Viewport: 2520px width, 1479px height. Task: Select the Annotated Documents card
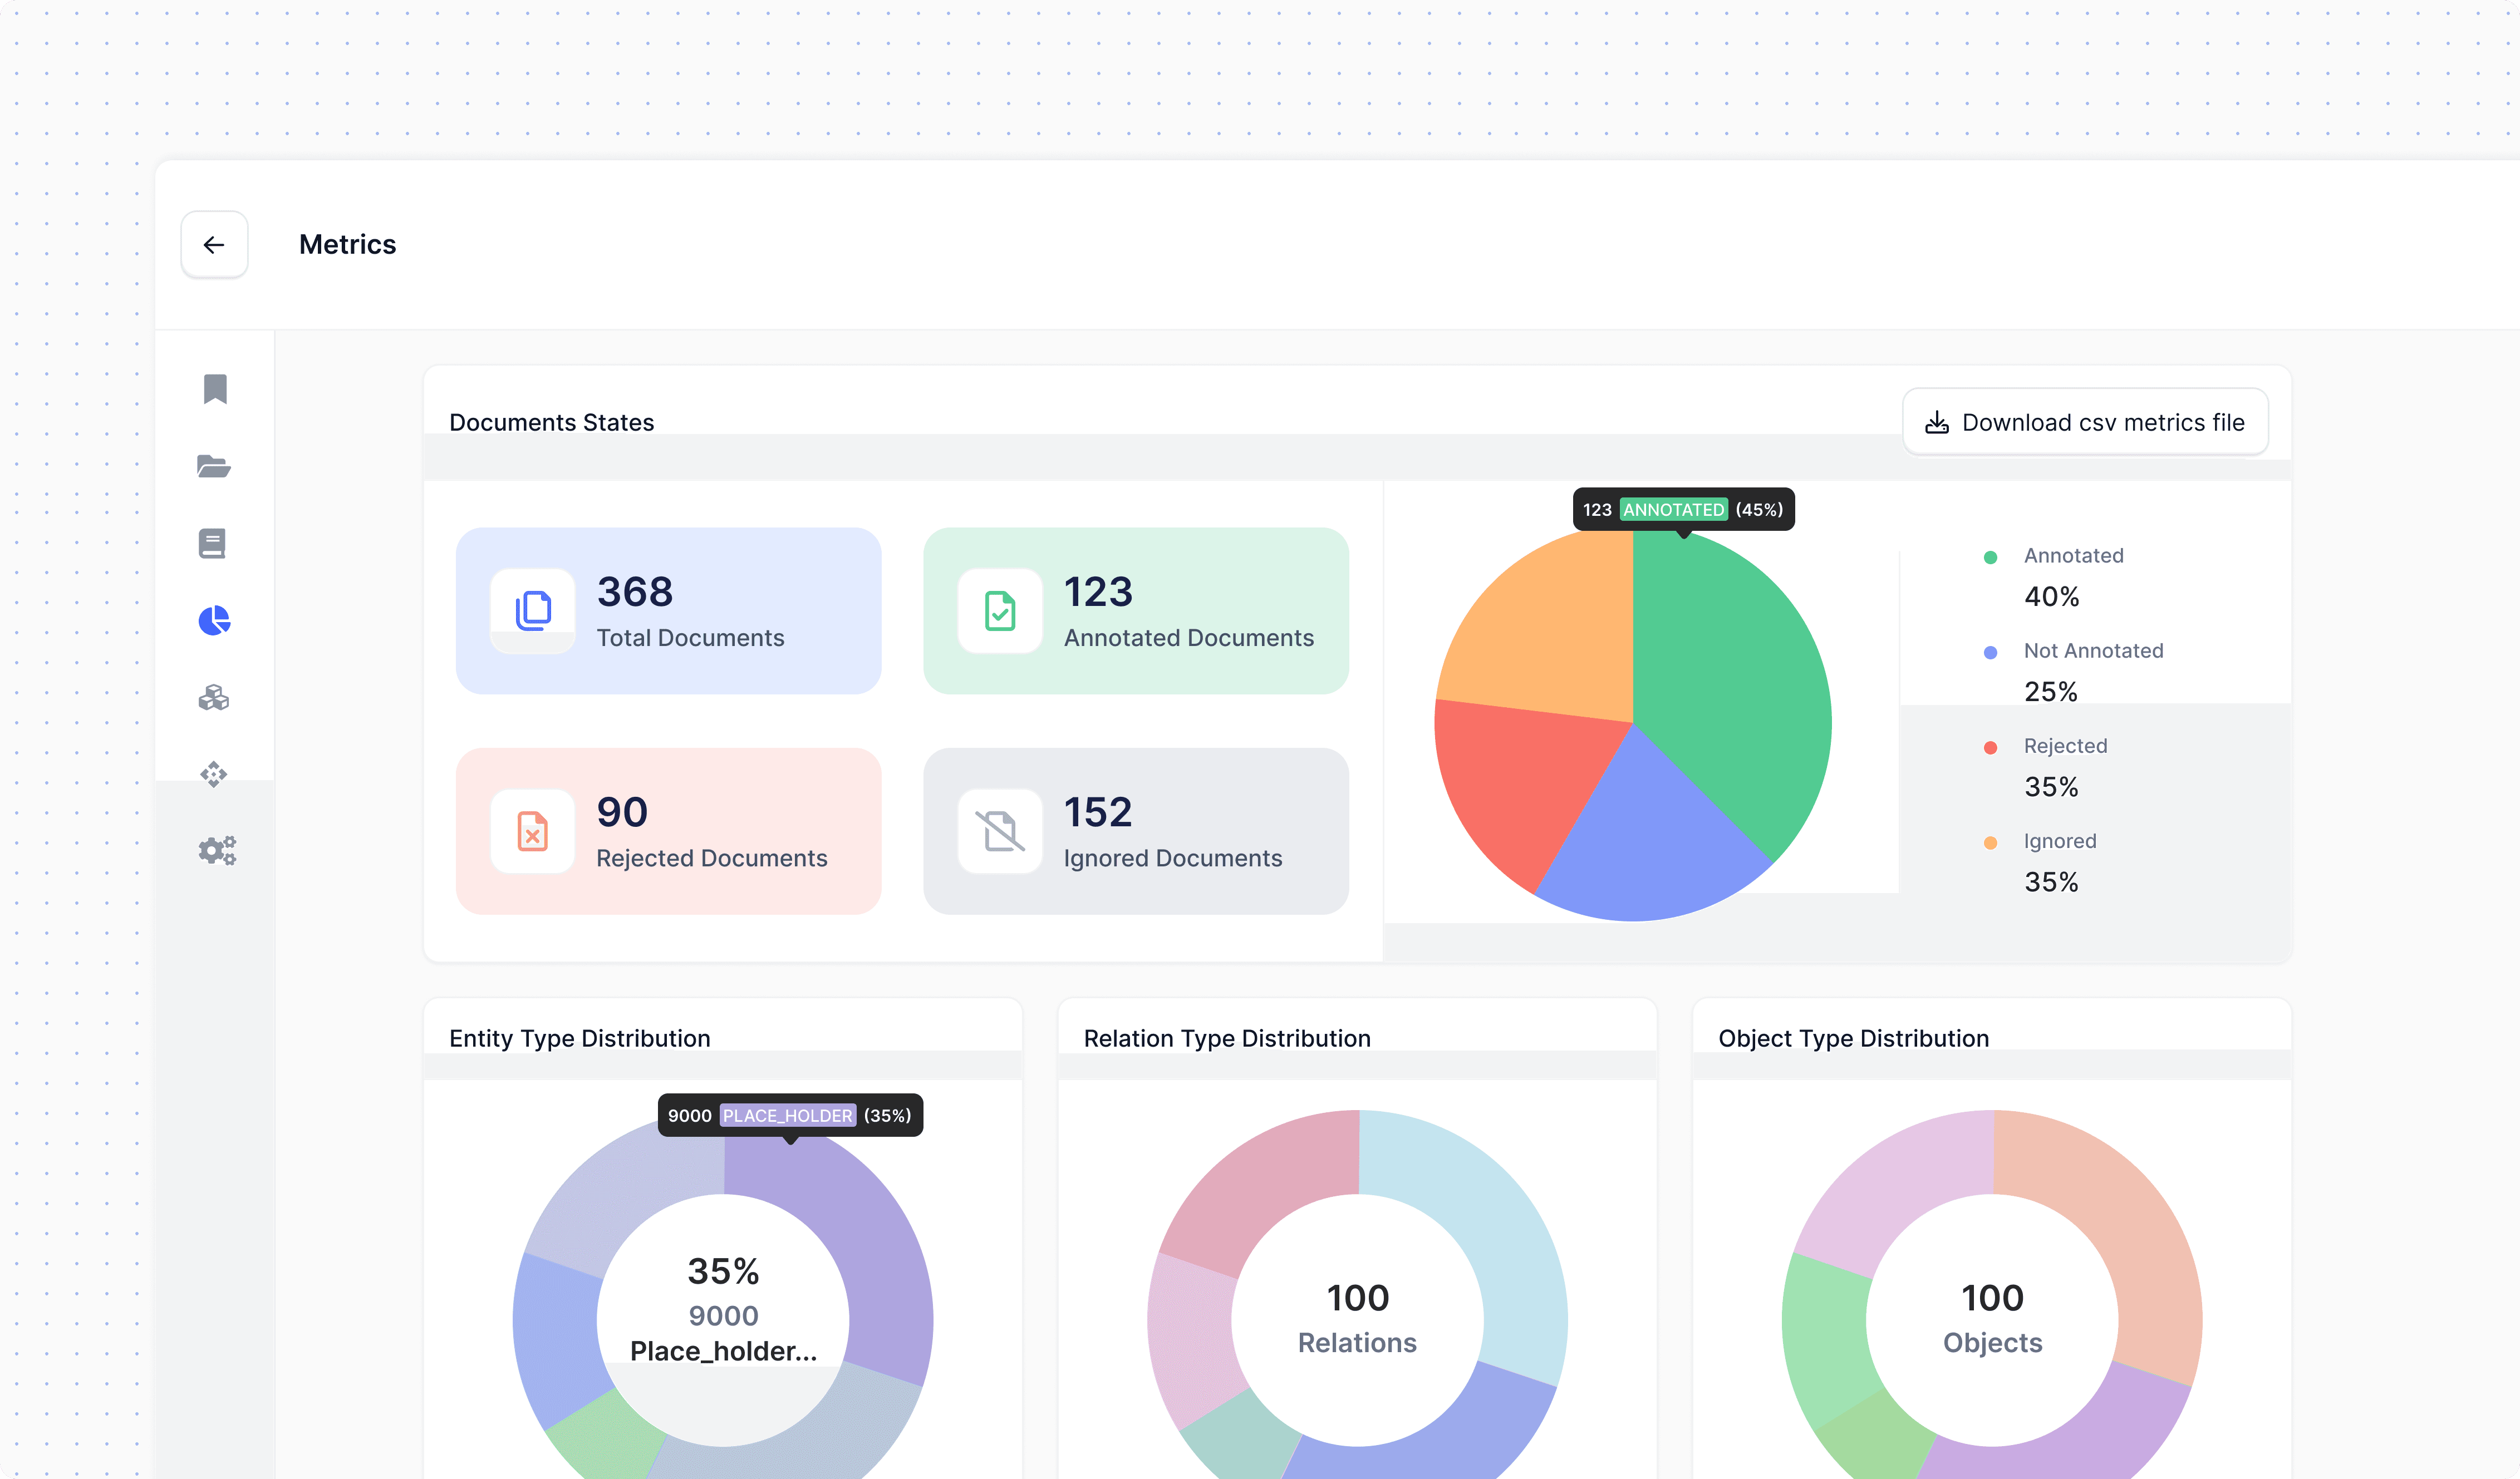coord(1135,610)
